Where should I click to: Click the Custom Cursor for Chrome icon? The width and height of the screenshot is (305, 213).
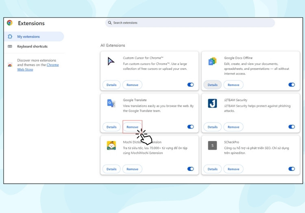pyautogui.click(x=111, y=61)
